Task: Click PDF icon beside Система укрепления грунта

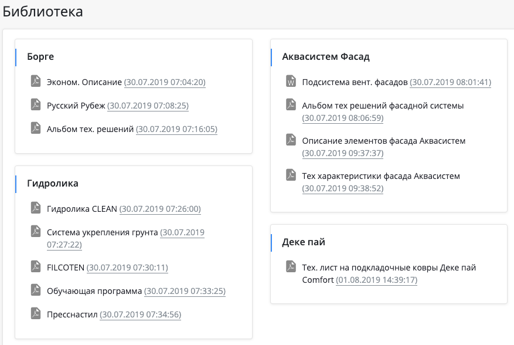Action: point(36,231)
